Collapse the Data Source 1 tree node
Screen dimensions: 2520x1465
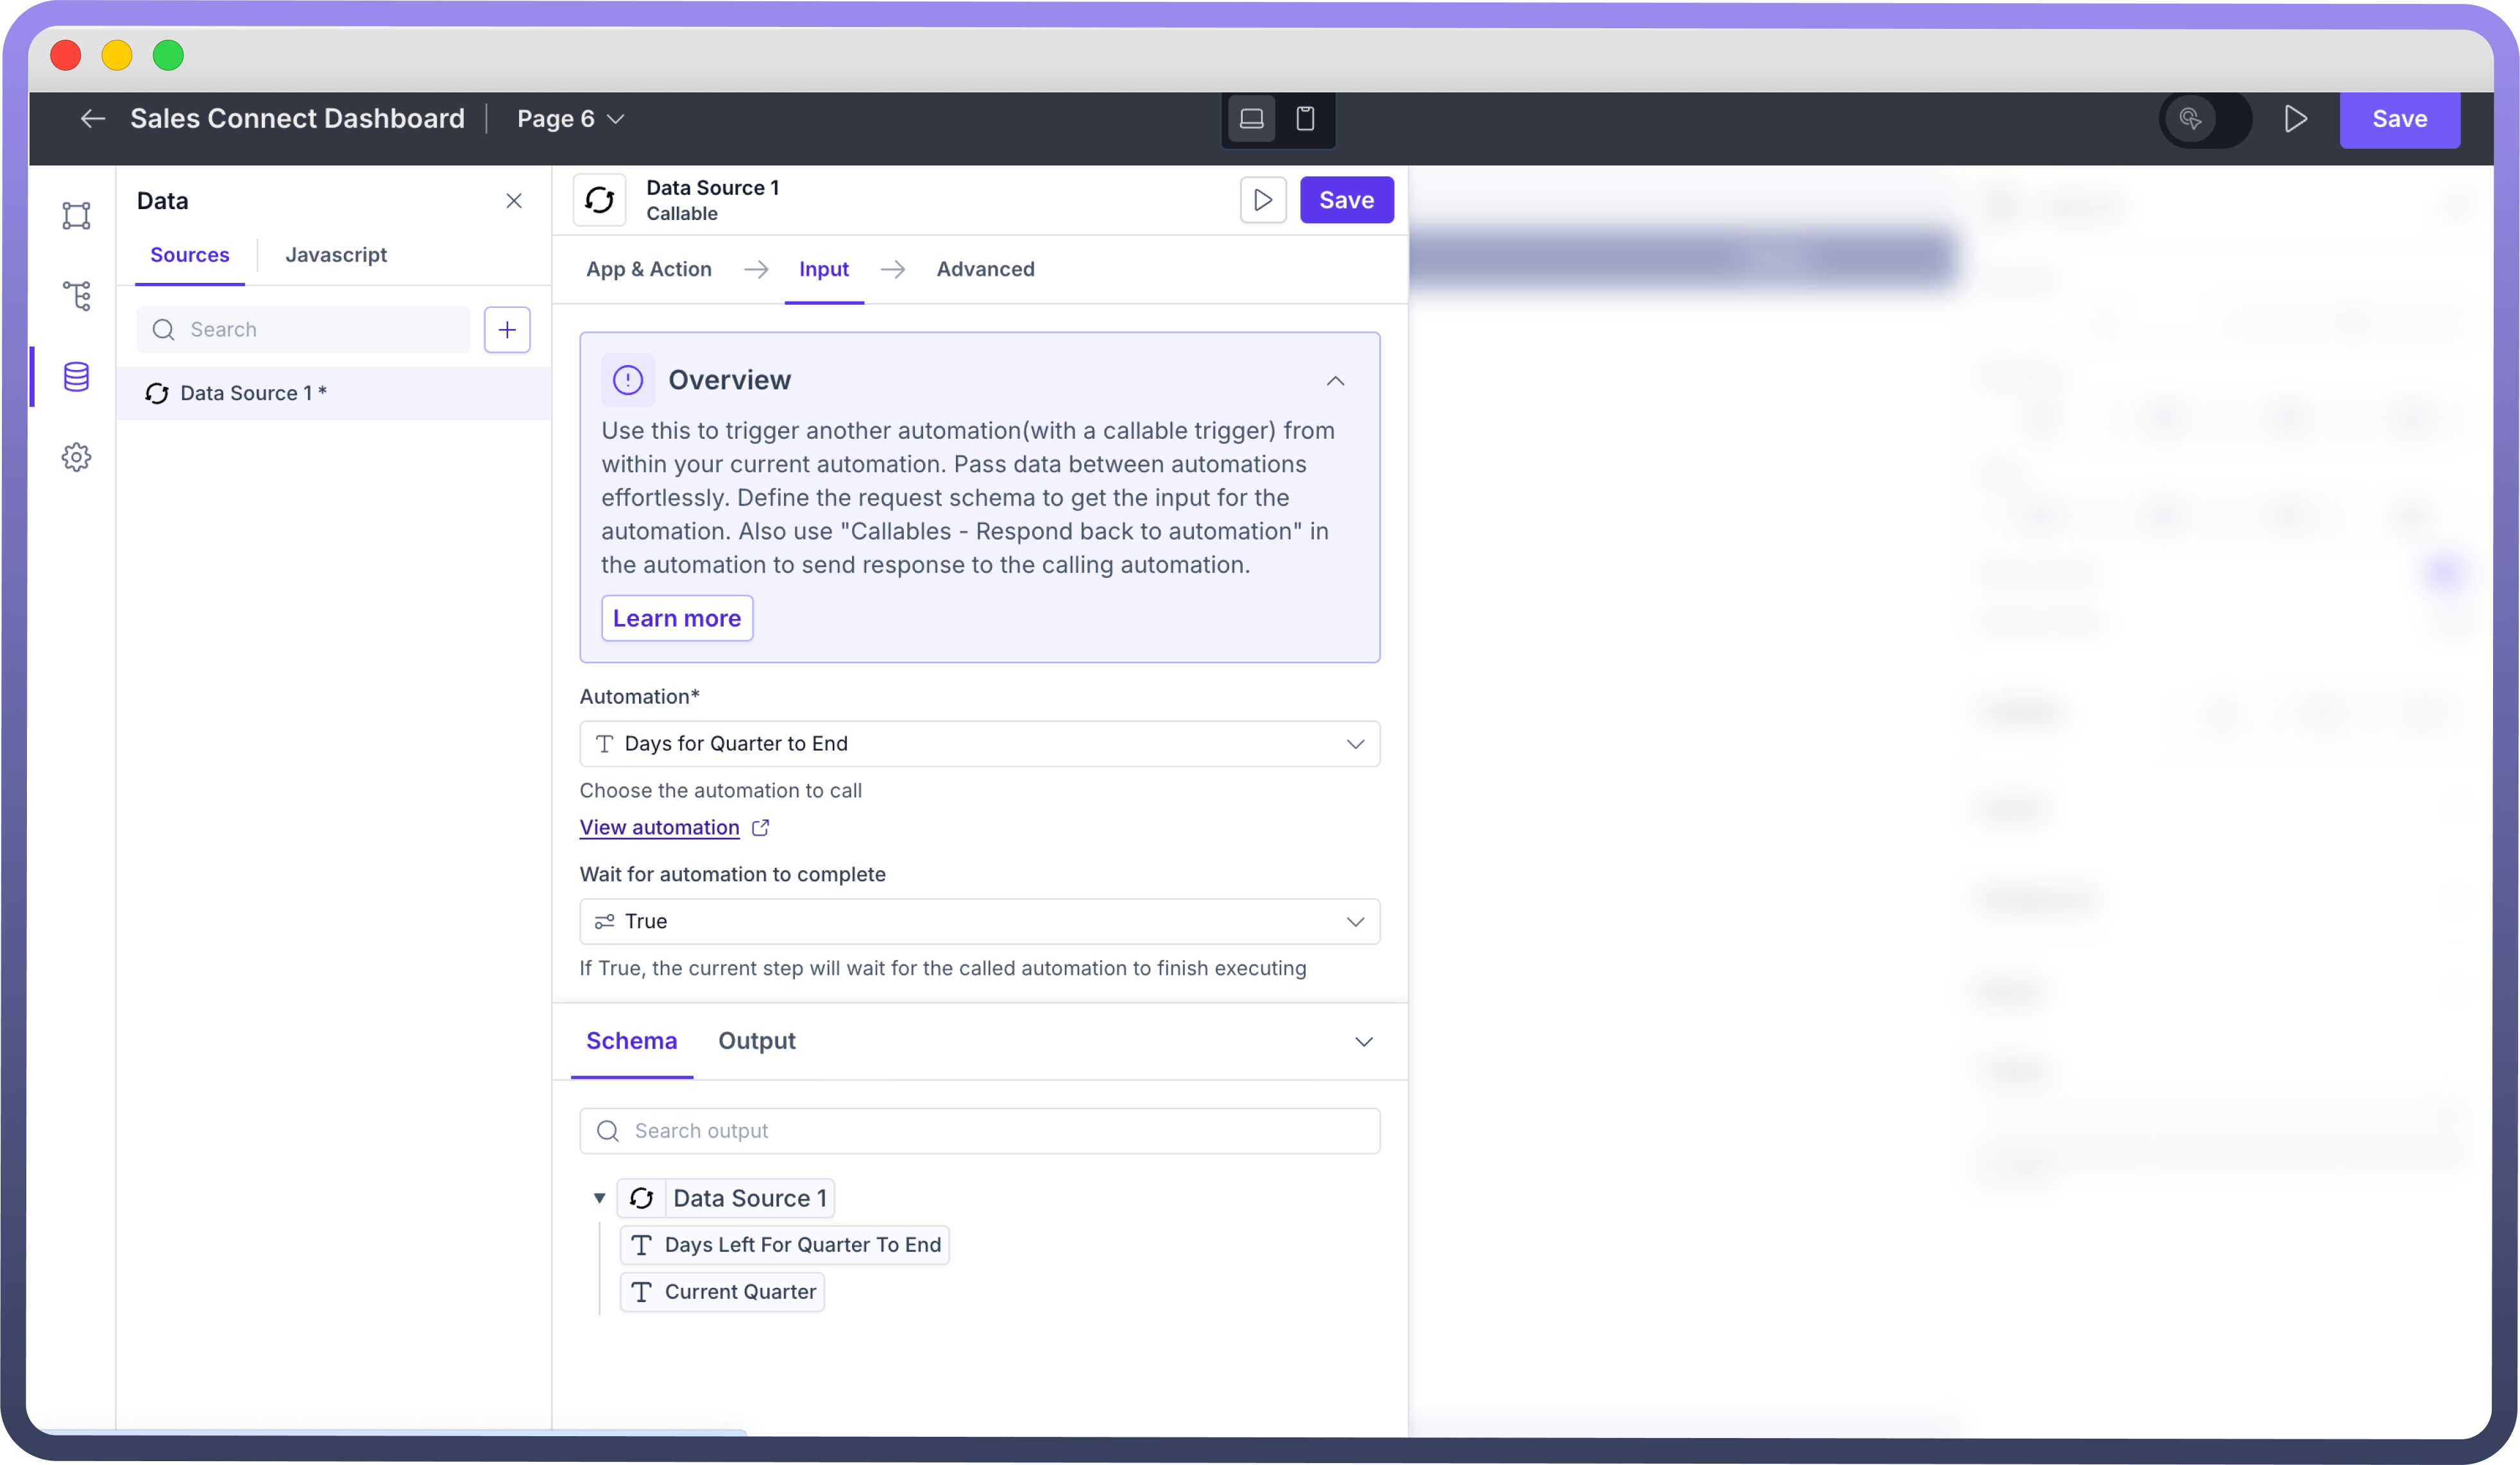tap(599, 1198)
